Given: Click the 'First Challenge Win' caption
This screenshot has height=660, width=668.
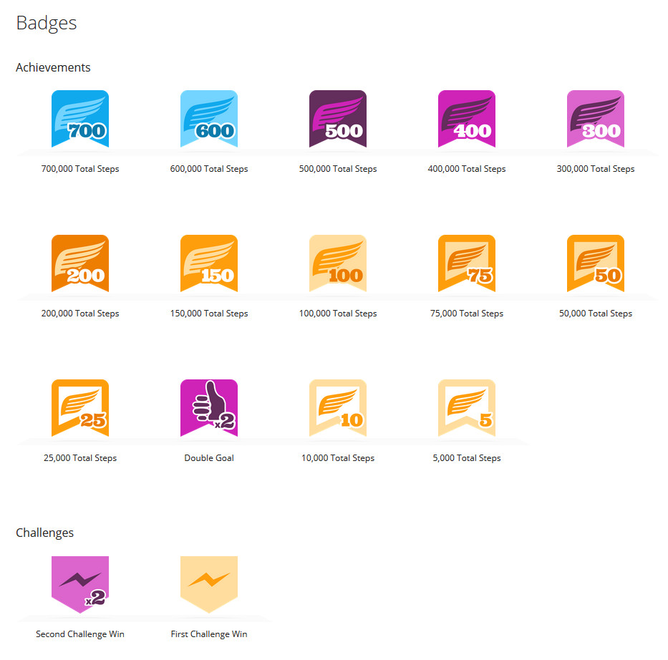Looking at the screenshot, I should [209, 634].
